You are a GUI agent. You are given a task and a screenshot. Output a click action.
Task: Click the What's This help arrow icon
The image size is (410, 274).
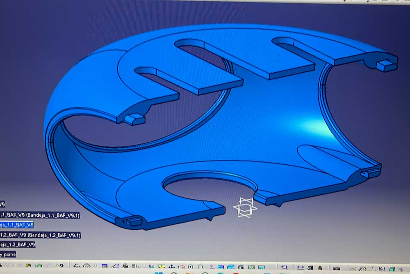click(60, 267)
